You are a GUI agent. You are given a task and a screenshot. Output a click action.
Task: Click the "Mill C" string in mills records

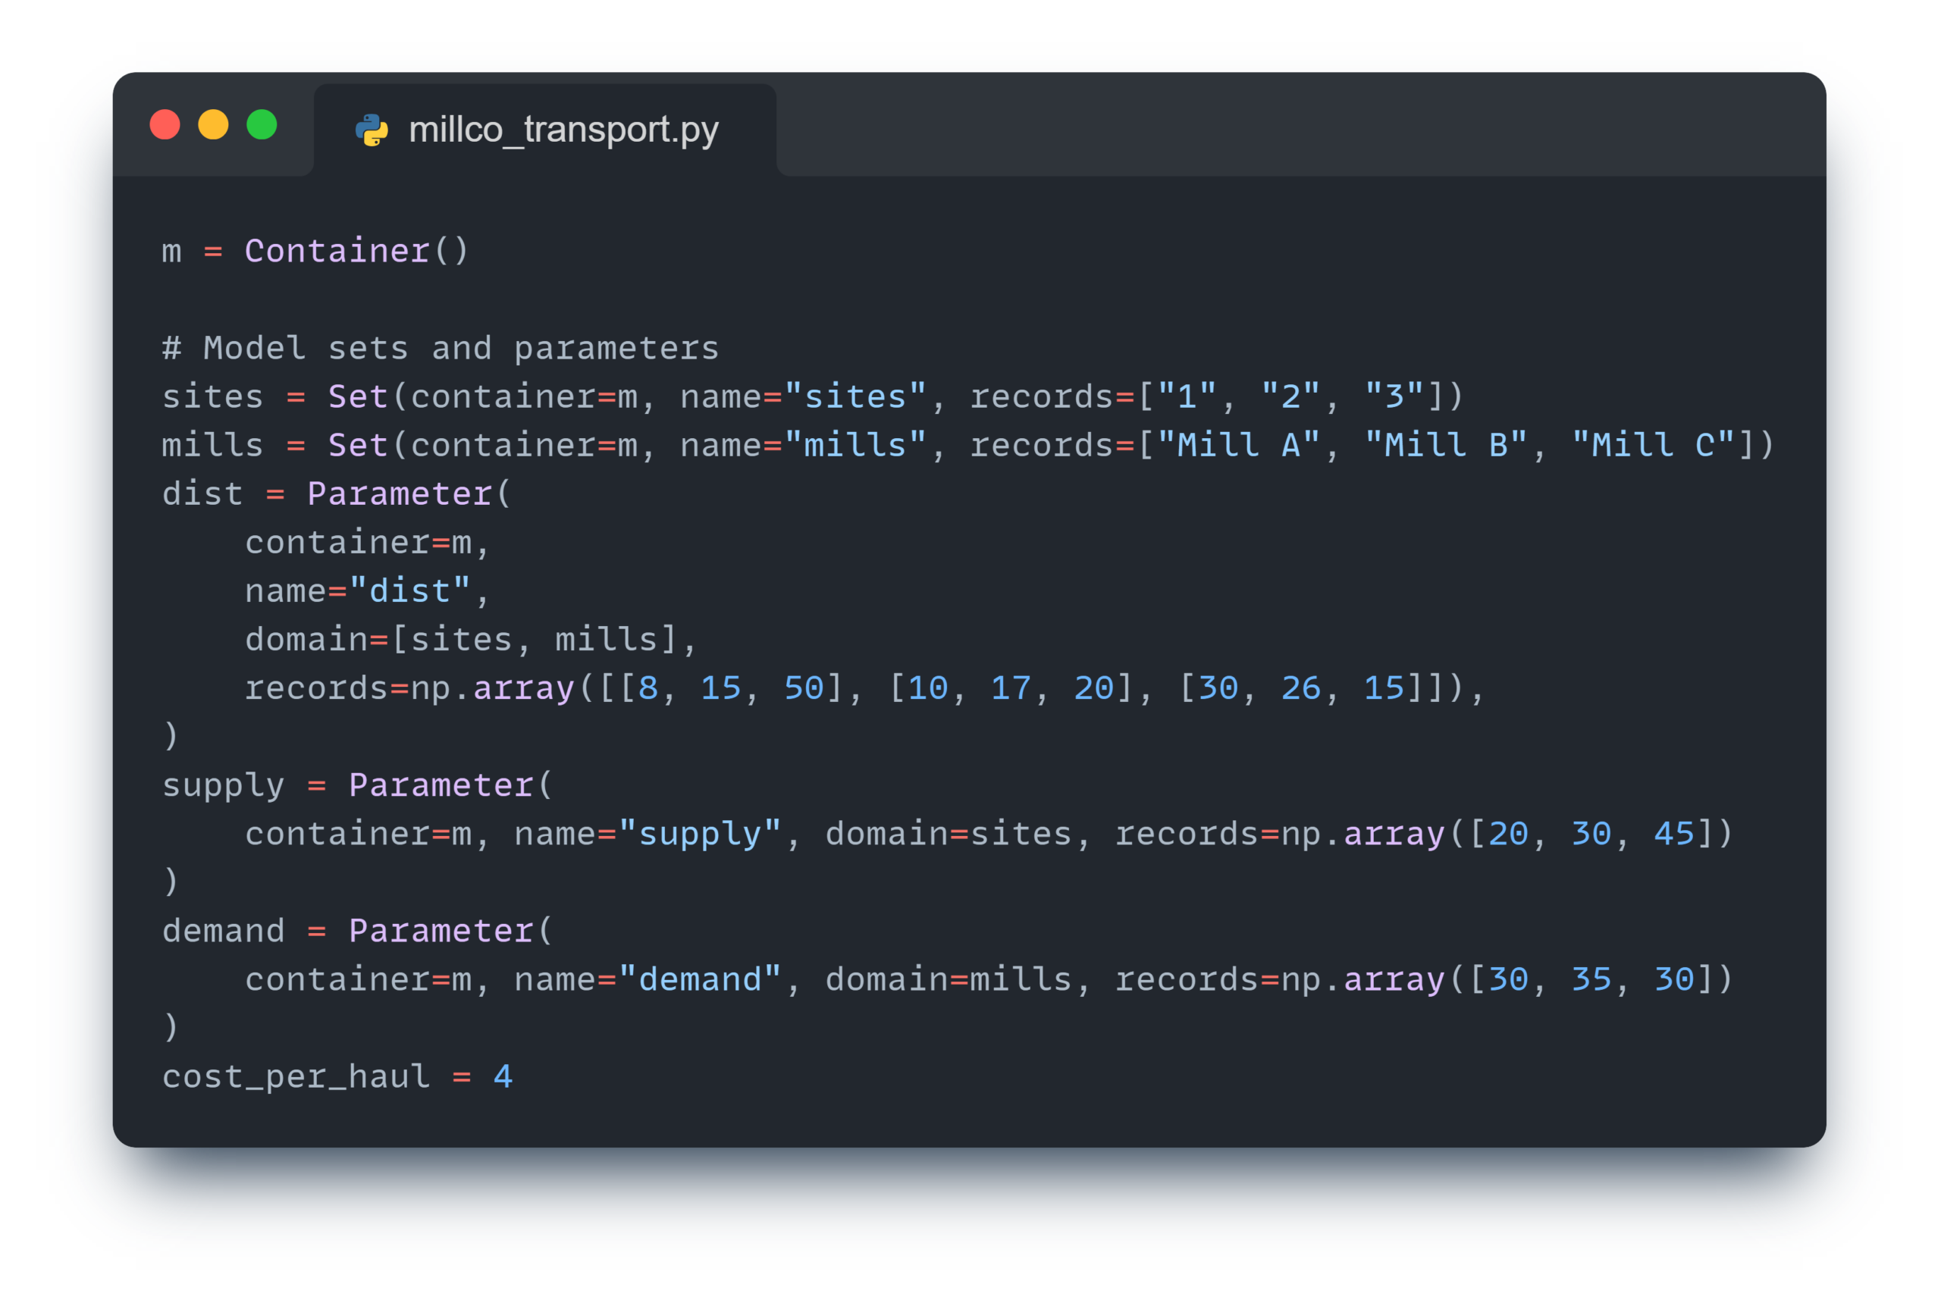1654,445
